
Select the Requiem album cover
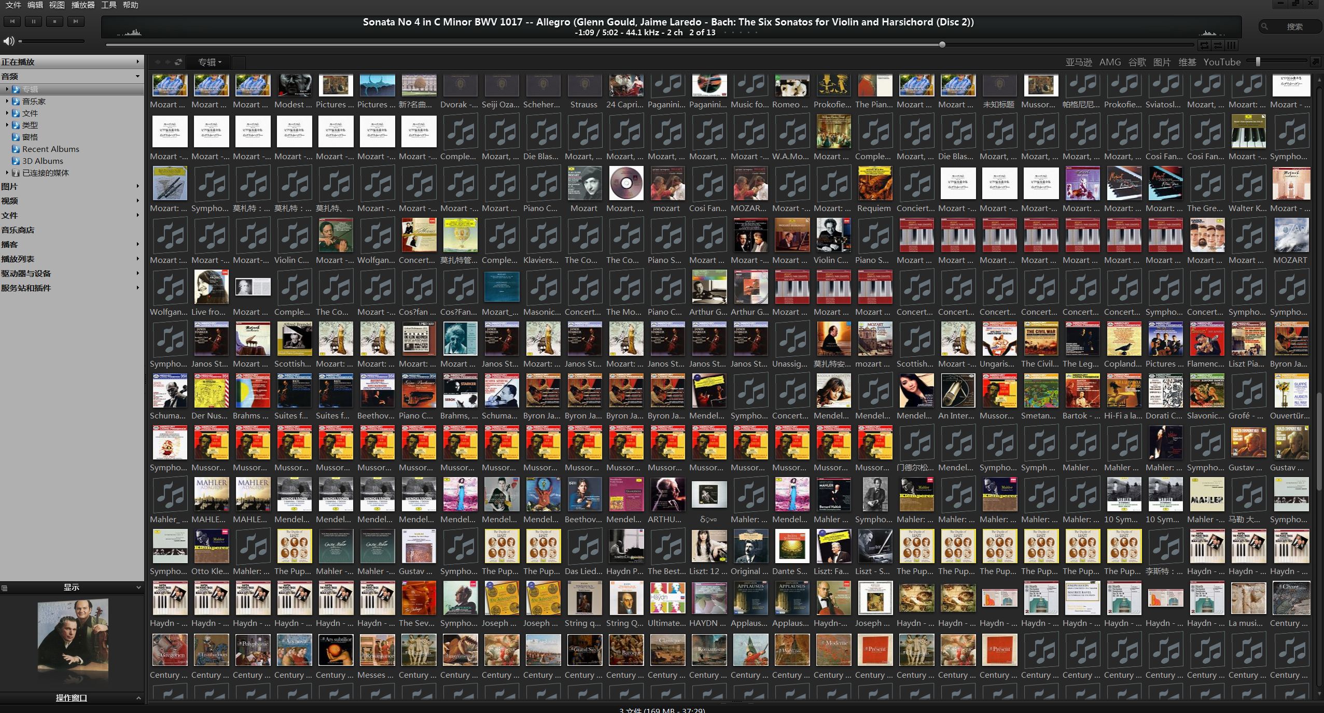pyautogui.click(x=875, y=183)
